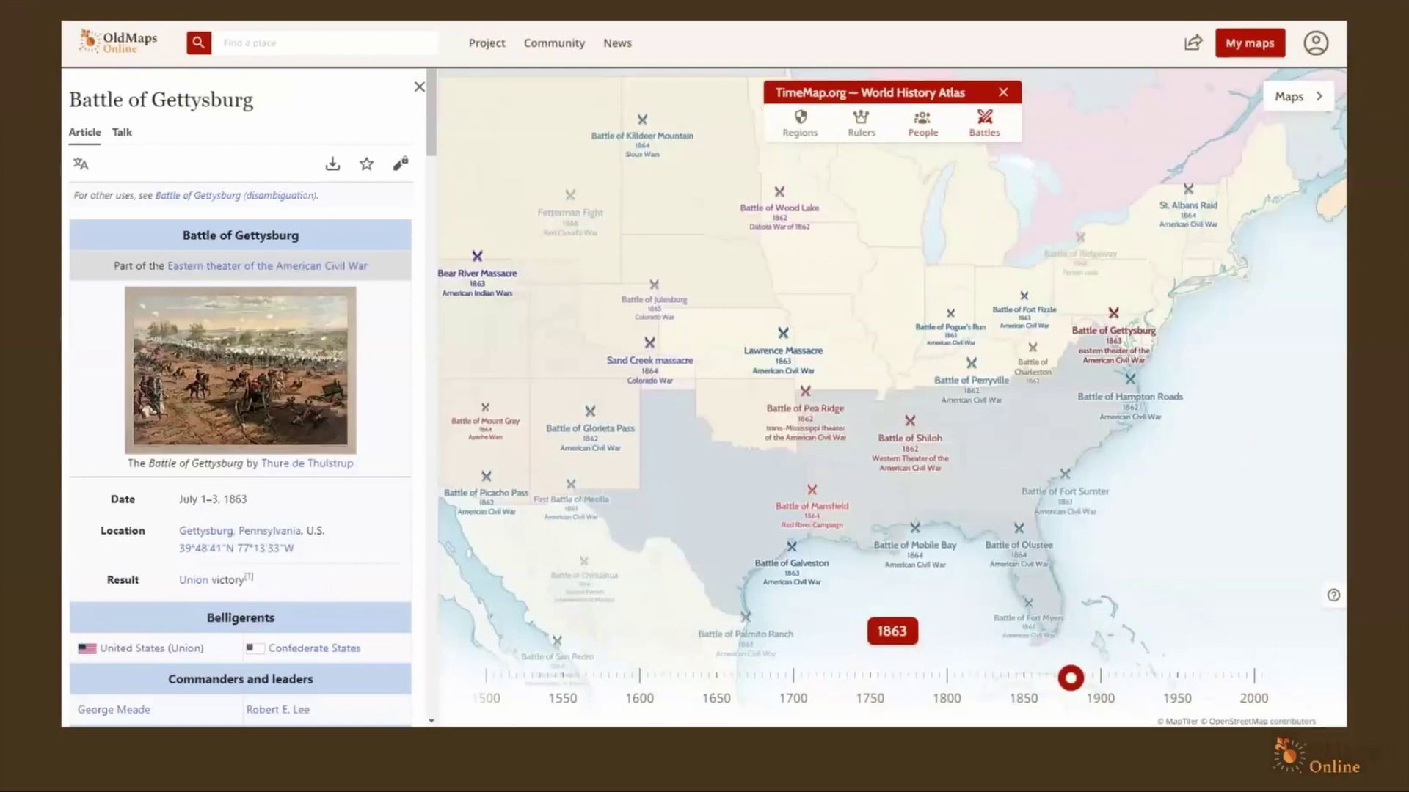Screen dimensions: 1409x792
Task: Toggle the Regions layer
Action: click(800, 123)
